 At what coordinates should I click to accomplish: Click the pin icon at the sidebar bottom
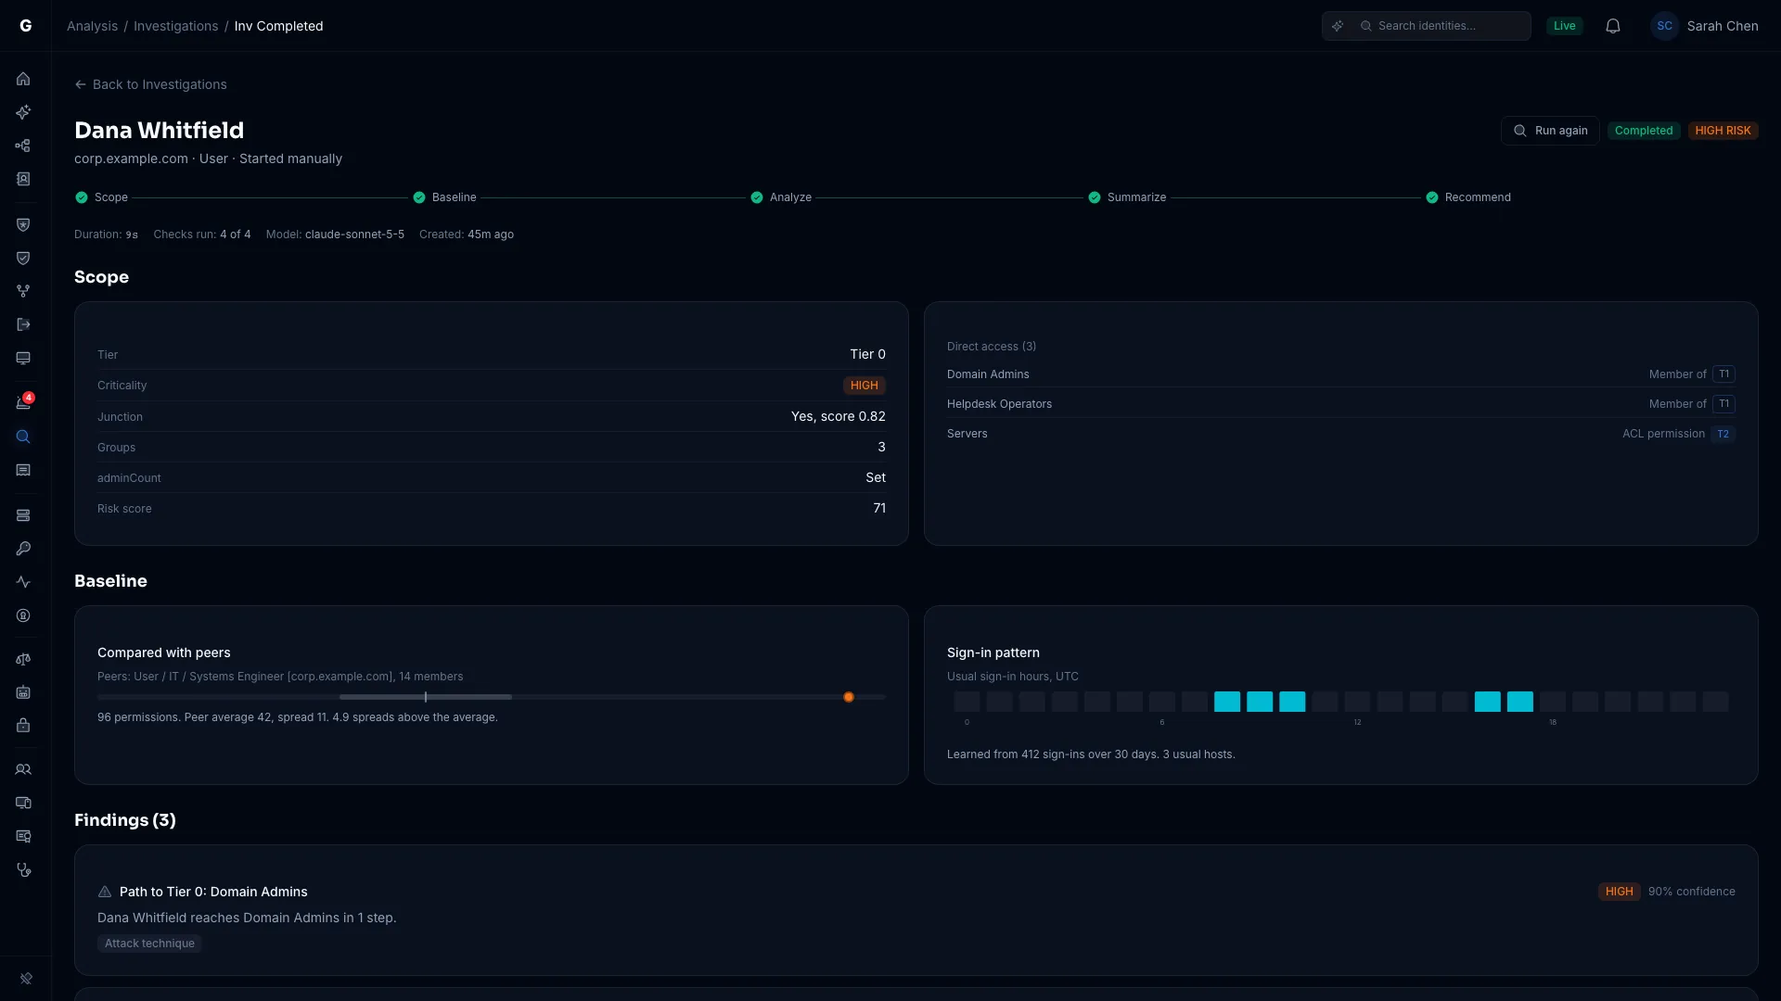26,978
